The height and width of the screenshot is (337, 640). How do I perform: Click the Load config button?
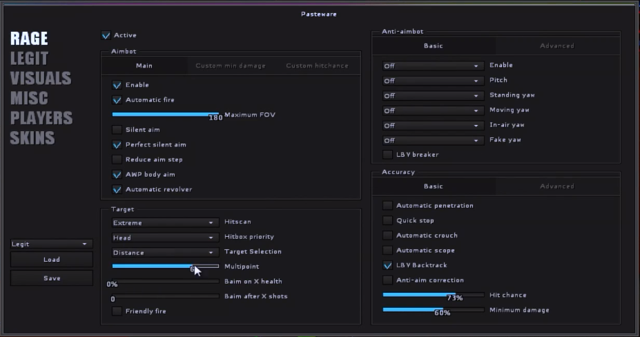coord(51,260)
